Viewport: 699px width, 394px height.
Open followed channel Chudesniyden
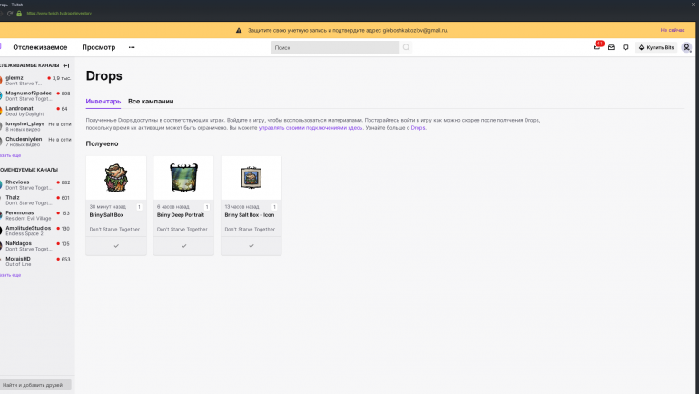35,142
